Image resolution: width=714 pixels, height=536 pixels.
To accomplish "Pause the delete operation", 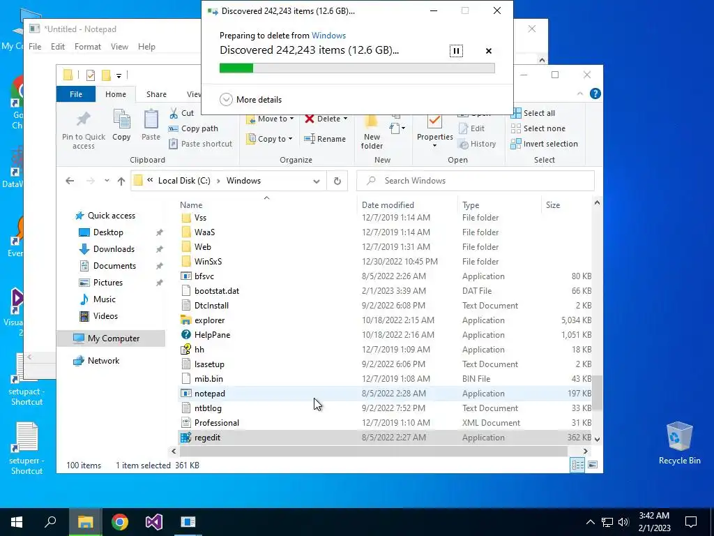I will (x=456, y=50).
